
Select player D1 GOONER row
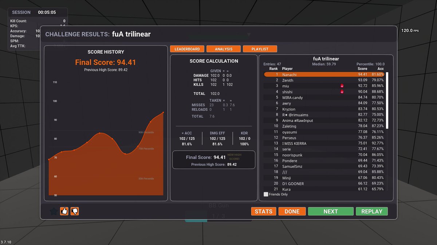(x=324, y=184)
